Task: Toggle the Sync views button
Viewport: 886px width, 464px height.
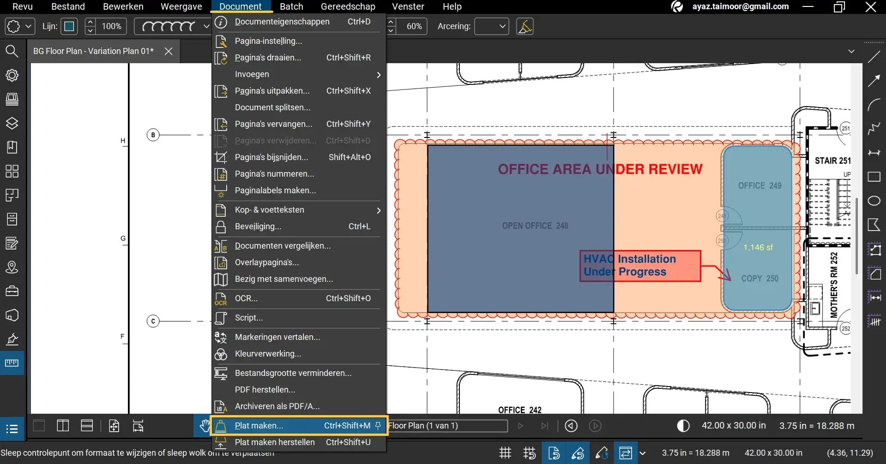Action: tap(626, 453)
